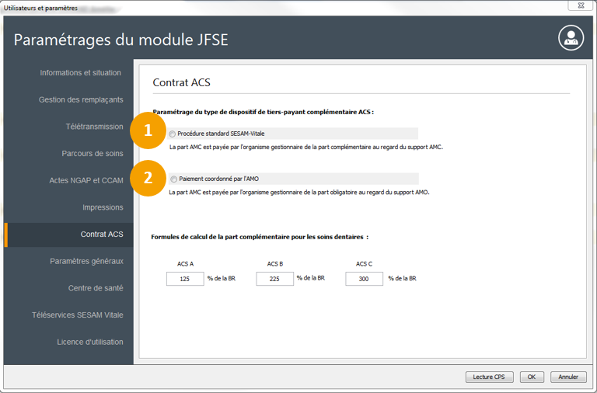Screen dimensions: 597x393
Task: Click the Contrat ACS heading text
Action: pyautogui.click(x=182, y=82)
